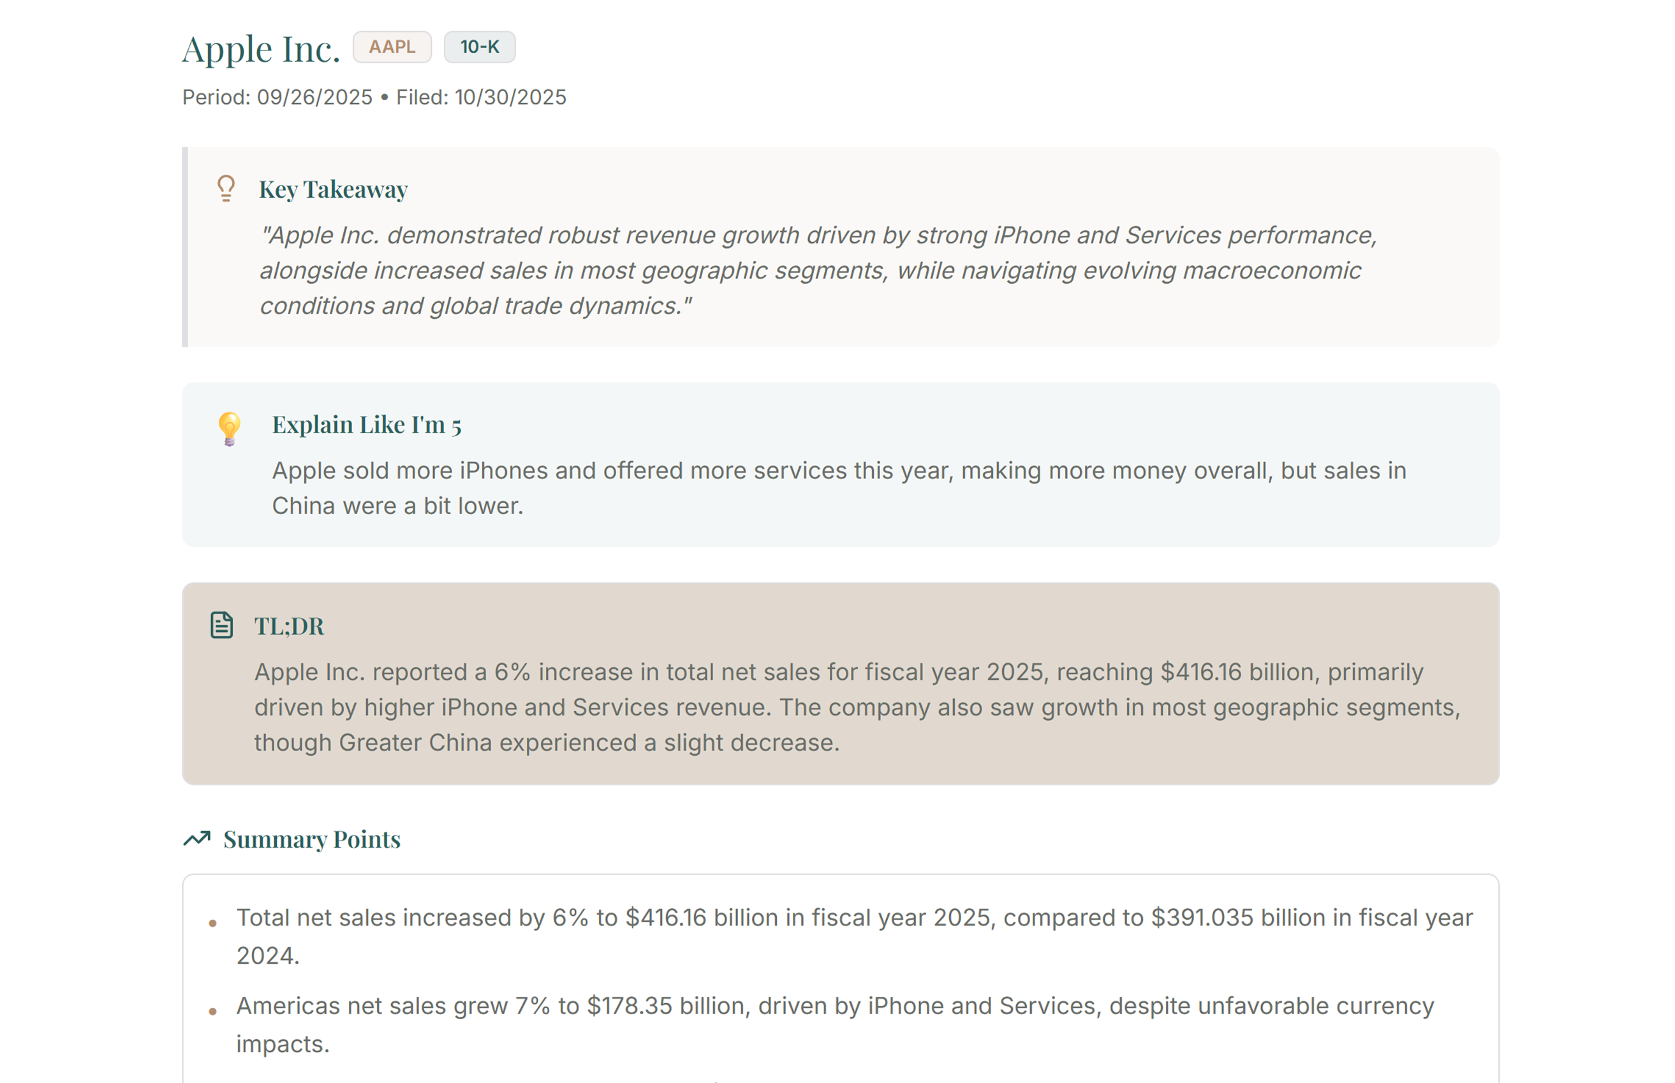
Task: Click the yellow lightbulb emoji icon
Action: (x=229, y=428)
